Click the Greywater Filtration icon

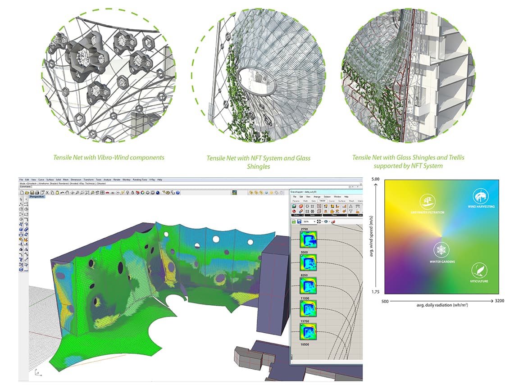(427, 201)
